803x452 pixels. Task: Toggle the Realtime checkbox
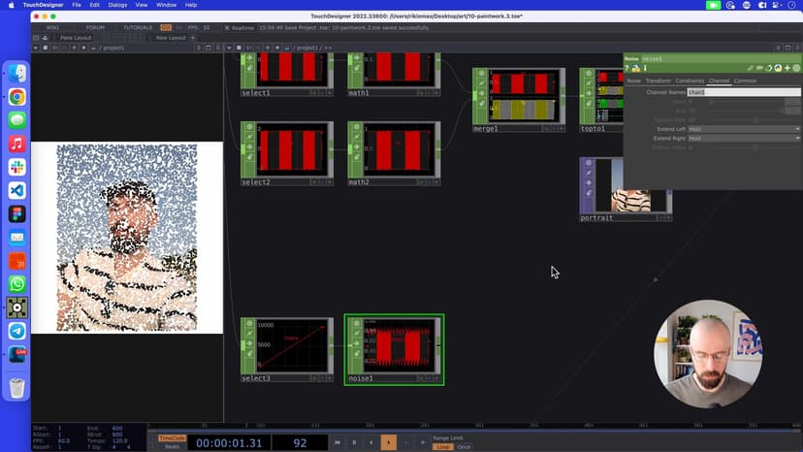(227, 27)
